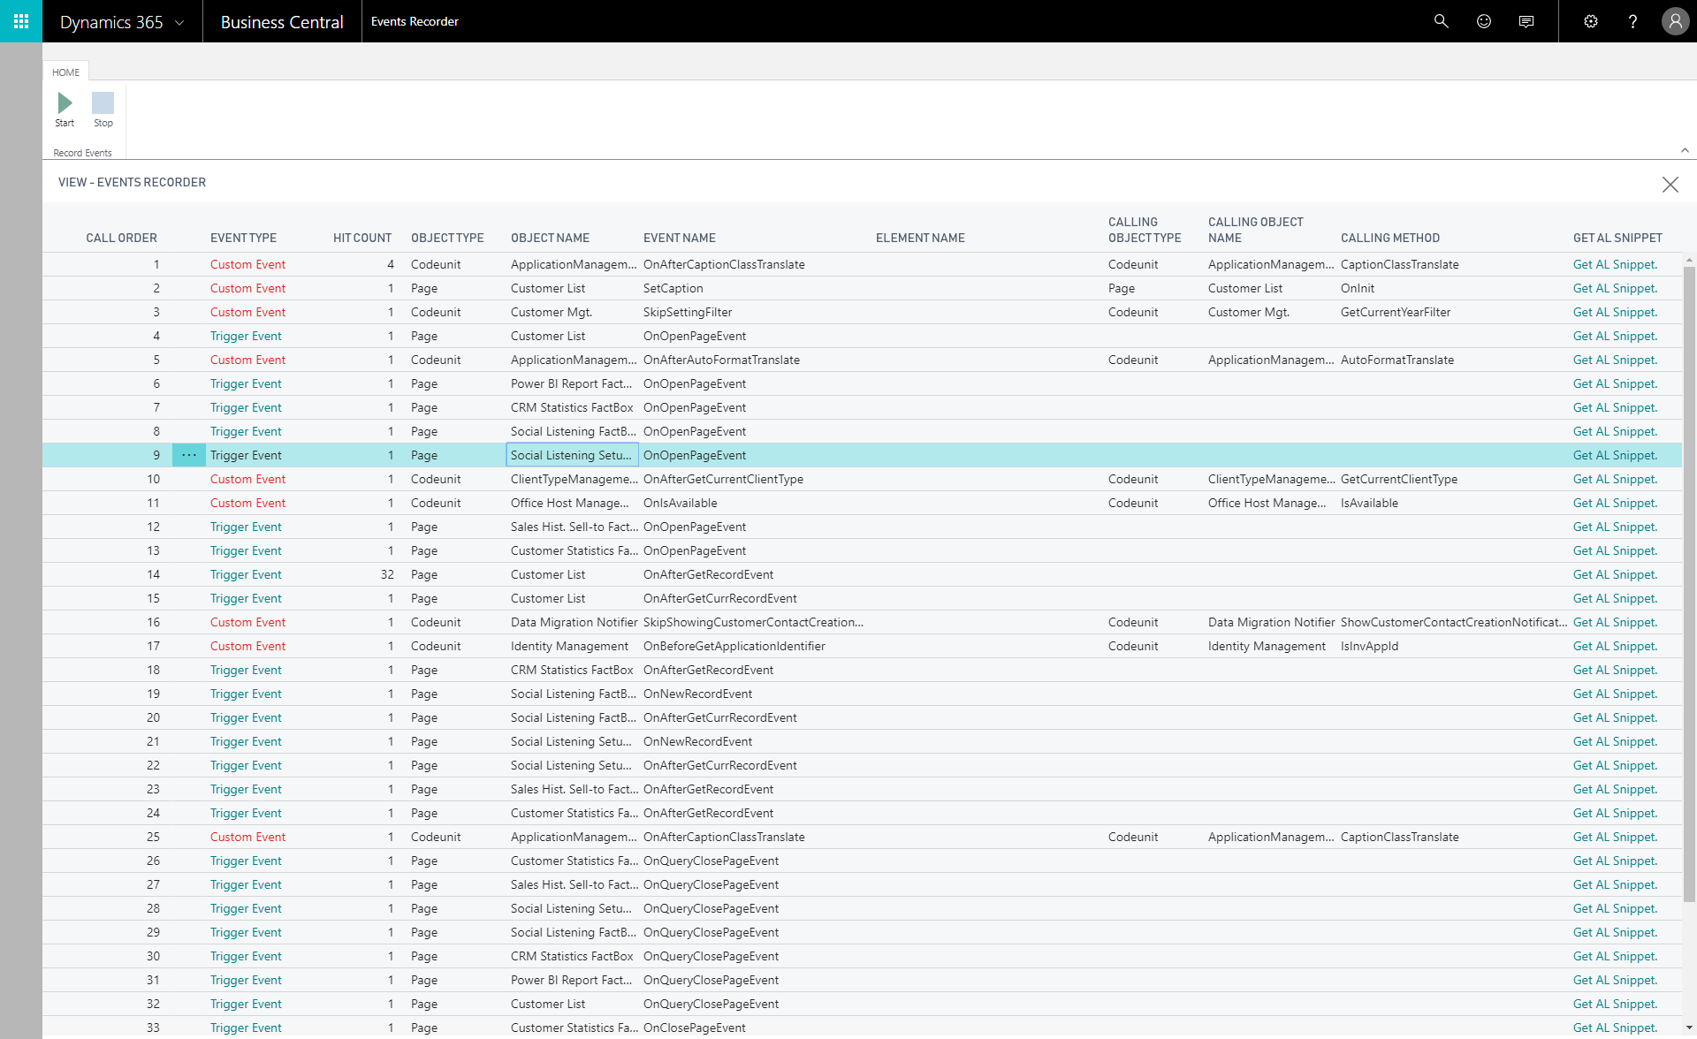Image resolution: width=1697 pixels, height=1039 pixels.
Task: Click the Settings gear icon
Action: click(x=1590, y=20)
